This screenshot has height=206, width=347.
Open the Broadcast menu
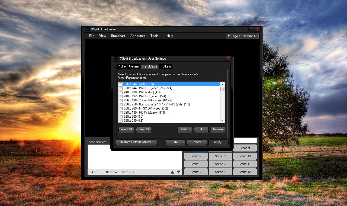(118, 36)
